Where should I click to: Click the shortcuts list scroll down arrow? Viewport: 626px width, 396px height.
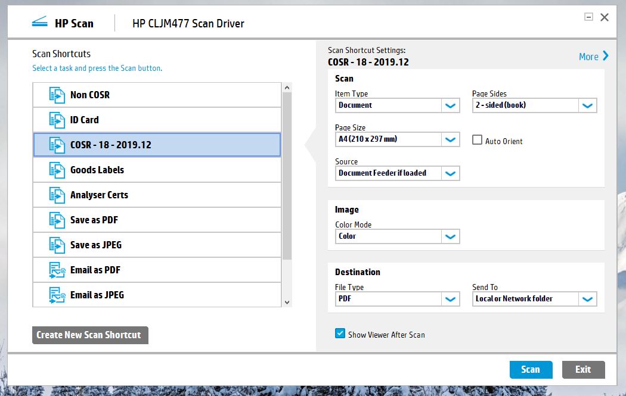click(x=287, y=303)
